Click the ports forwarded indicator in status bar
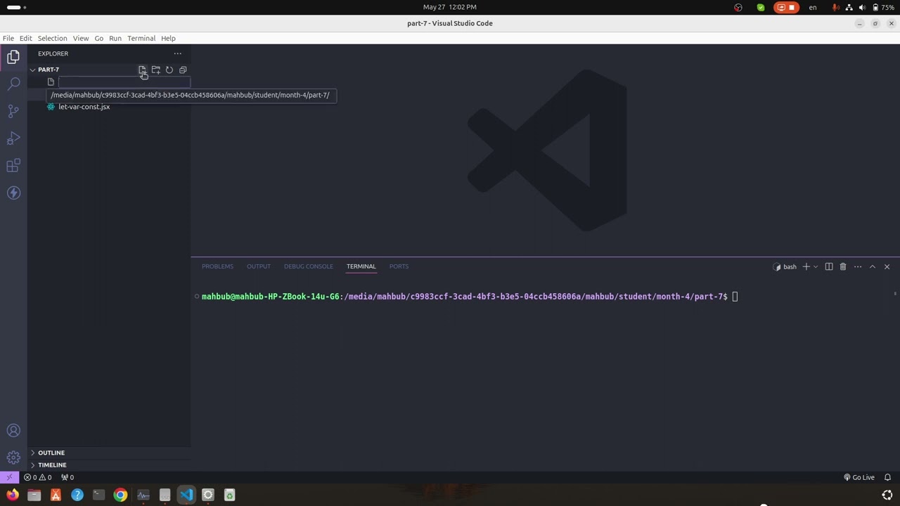900x506 pixels. [x=67, y=477]
